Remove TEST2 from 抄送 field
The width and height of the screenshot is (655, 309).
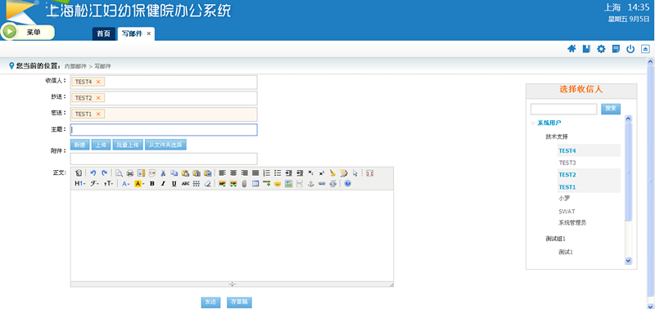[x=98, y=97]
